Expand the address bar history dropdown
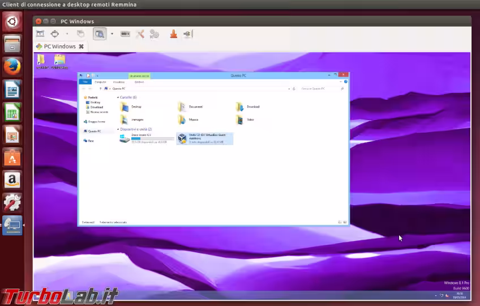The image size is (480, 306). [x=289, y=88]
